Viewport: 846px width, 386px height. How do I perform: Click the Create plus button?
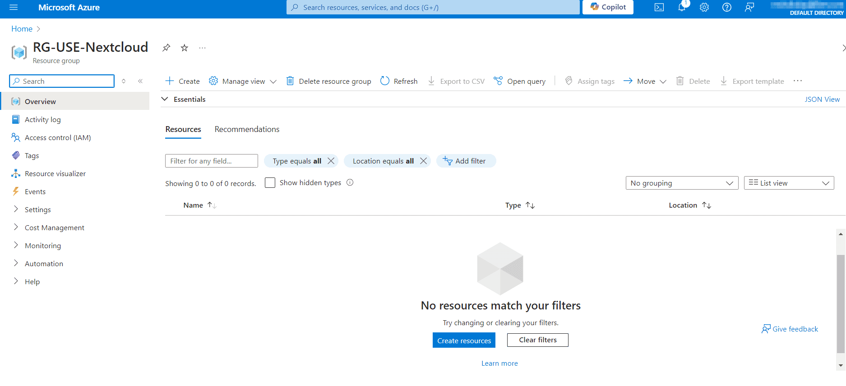[x=183, y=81]
